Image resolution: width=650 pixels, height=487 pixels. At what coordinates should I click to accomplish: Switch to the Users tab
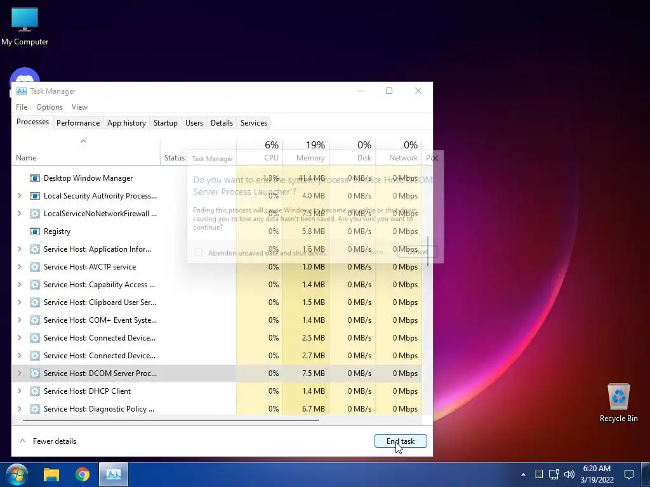[194, 123]
